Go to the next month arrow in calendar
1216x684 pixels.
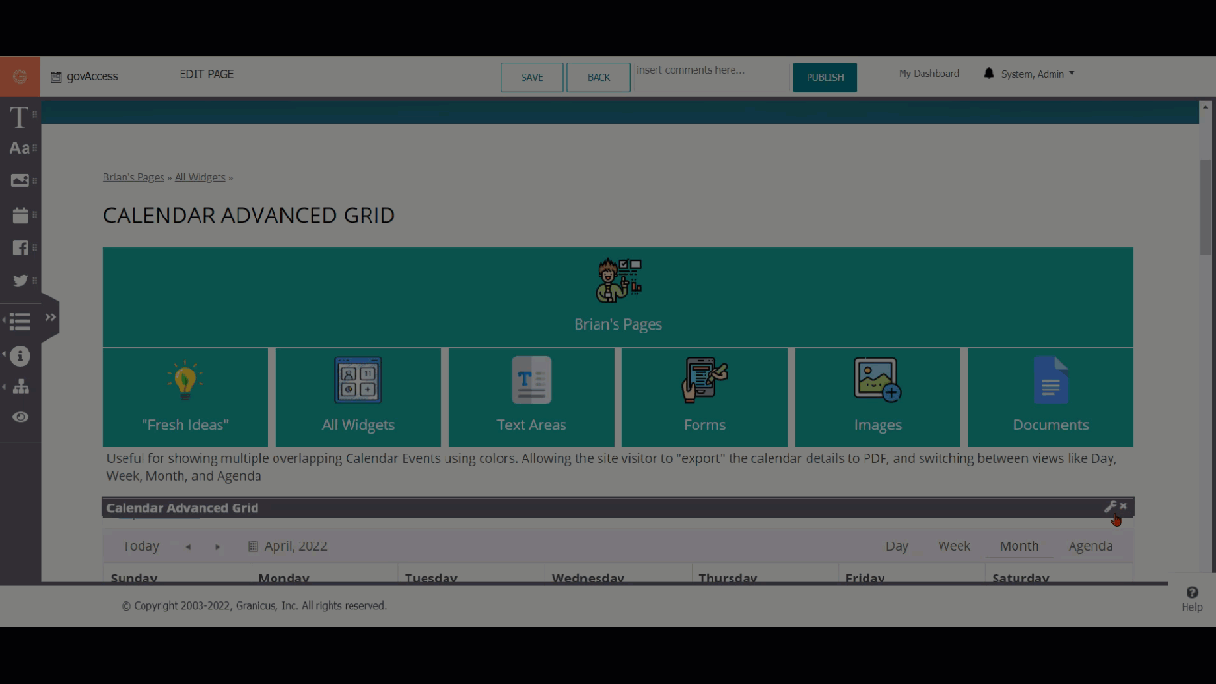point(218,547)
